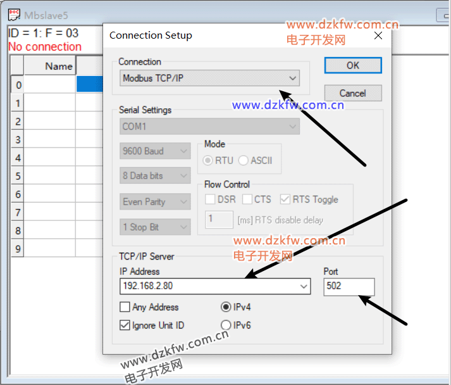Viewport: 451px width, 385px height.
Task: Open the Connection type dropdown
Action: tap(292, 78)
